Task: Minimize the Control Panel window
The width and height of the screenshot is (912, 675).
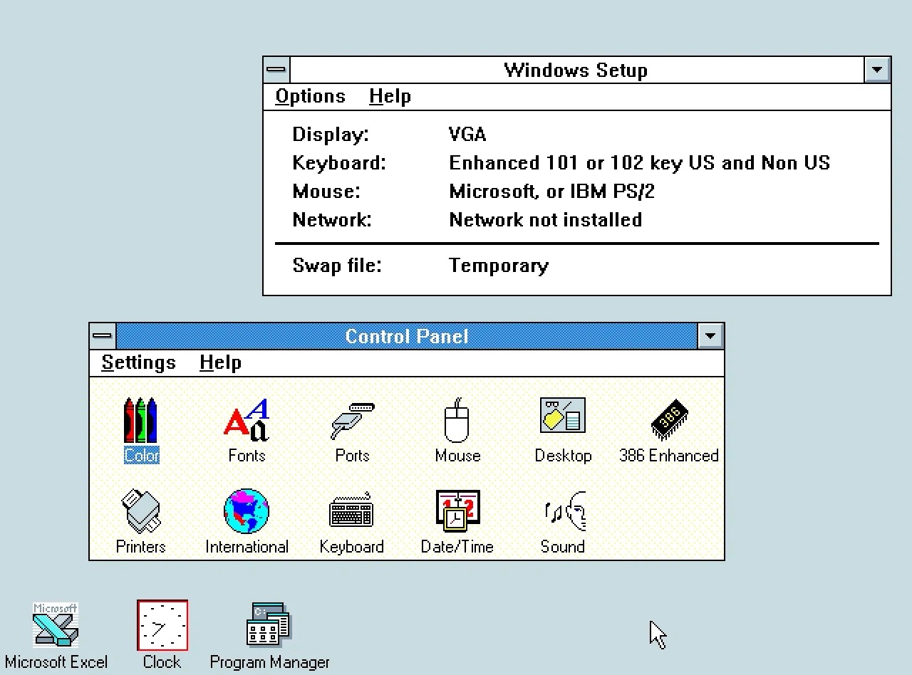Action: tap(710, 336)
